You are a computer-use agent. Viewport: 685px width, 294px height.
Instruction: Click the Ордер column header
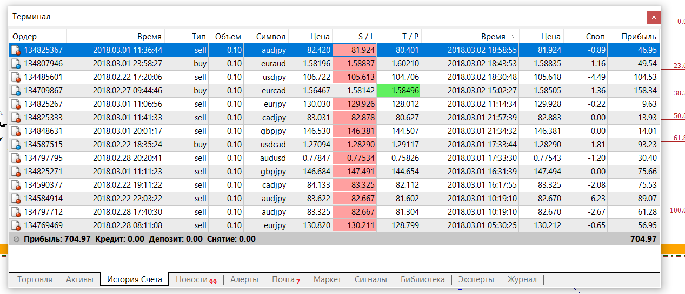(38, 37)
